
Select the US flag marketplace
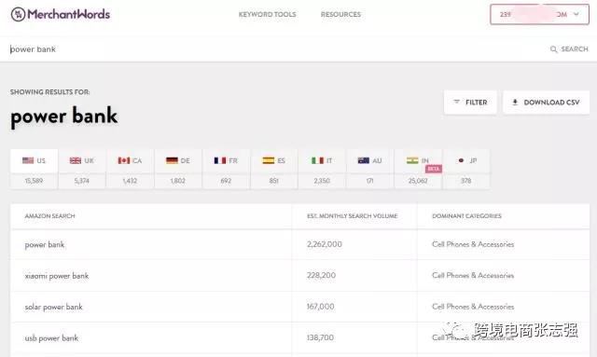pos(28,160)
